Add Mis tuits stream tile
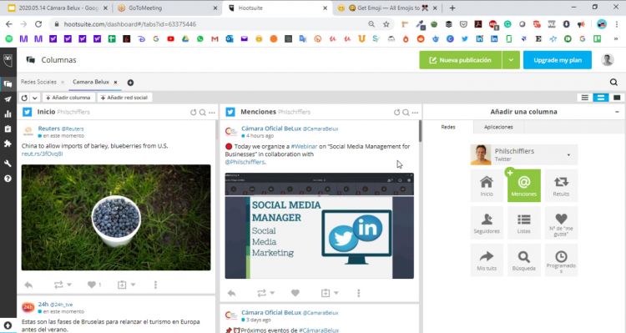Viewport: 626px width, 333px height. tap(487, 260)
